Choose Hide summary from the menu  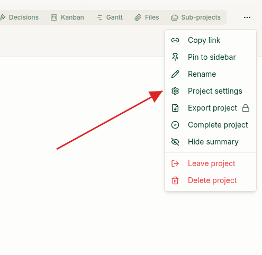(x=210, y=142)
